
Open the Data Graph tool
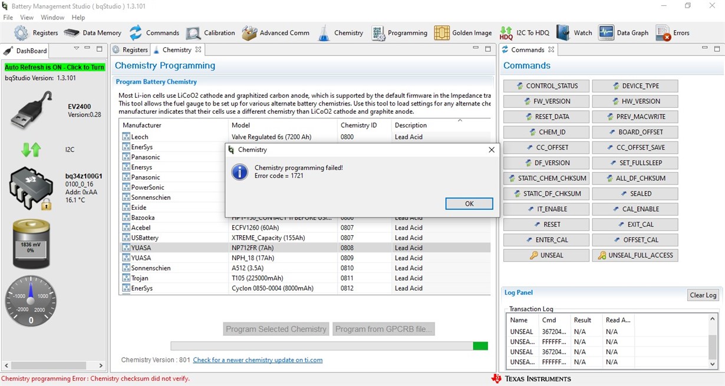point(623,33)
